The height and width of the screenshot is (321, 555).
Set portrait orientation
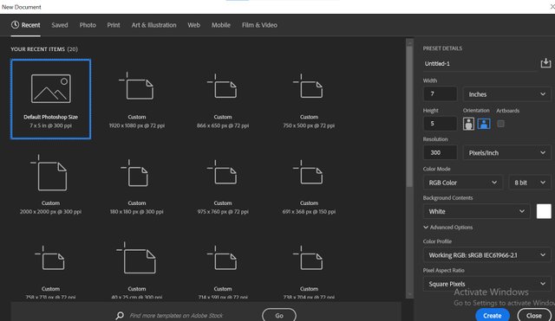468,124
